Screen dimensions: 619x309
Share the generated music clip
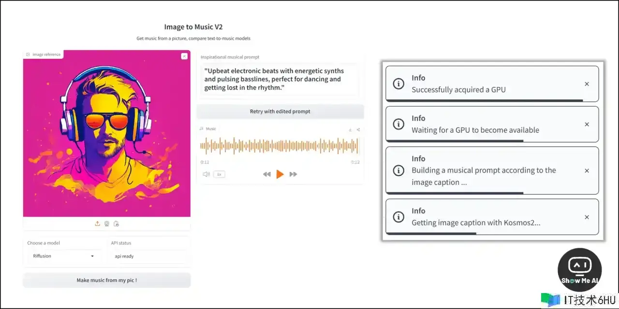358,129
